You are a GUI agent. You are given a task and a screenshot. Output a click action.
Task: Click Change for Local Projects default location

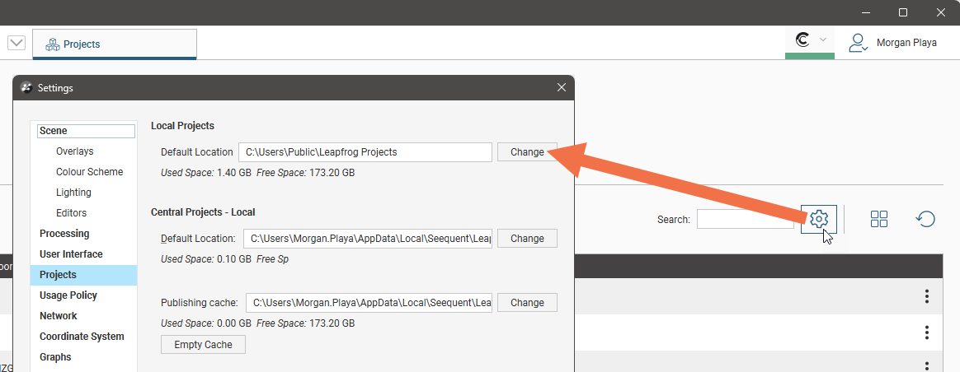pos(527,152)
